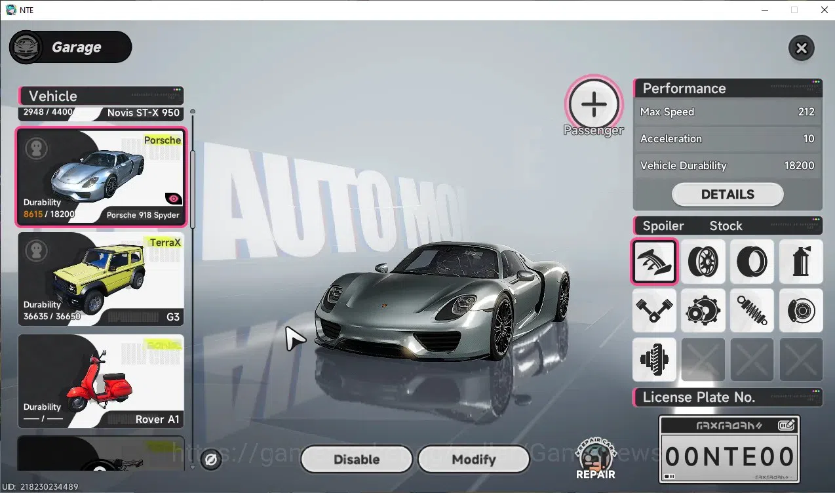Viewport: 835px width, 493px height.
Task: Click the first locked modification slot
Action: [703, 360]
